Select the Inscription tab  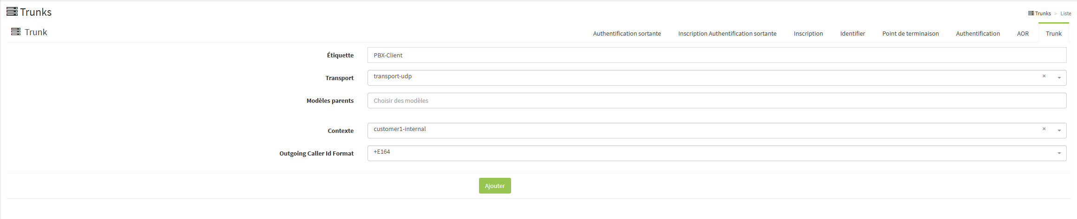click(808, 33)
